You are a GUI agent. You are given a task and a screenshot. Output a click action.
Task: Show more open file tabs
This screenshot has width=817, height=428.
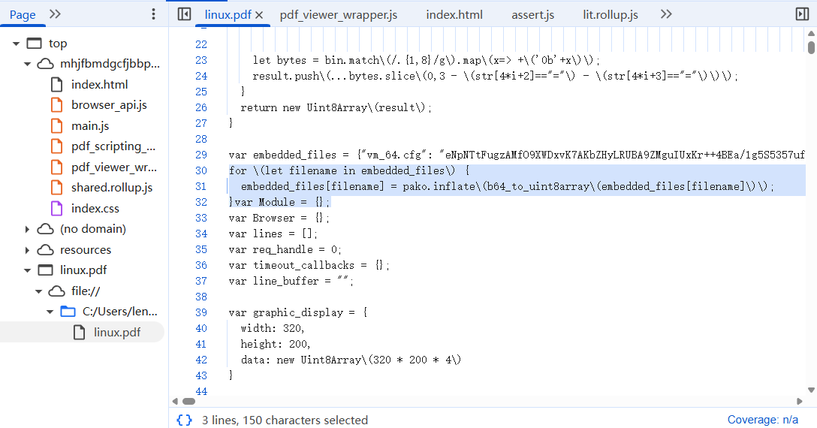[x=666, y=14]
